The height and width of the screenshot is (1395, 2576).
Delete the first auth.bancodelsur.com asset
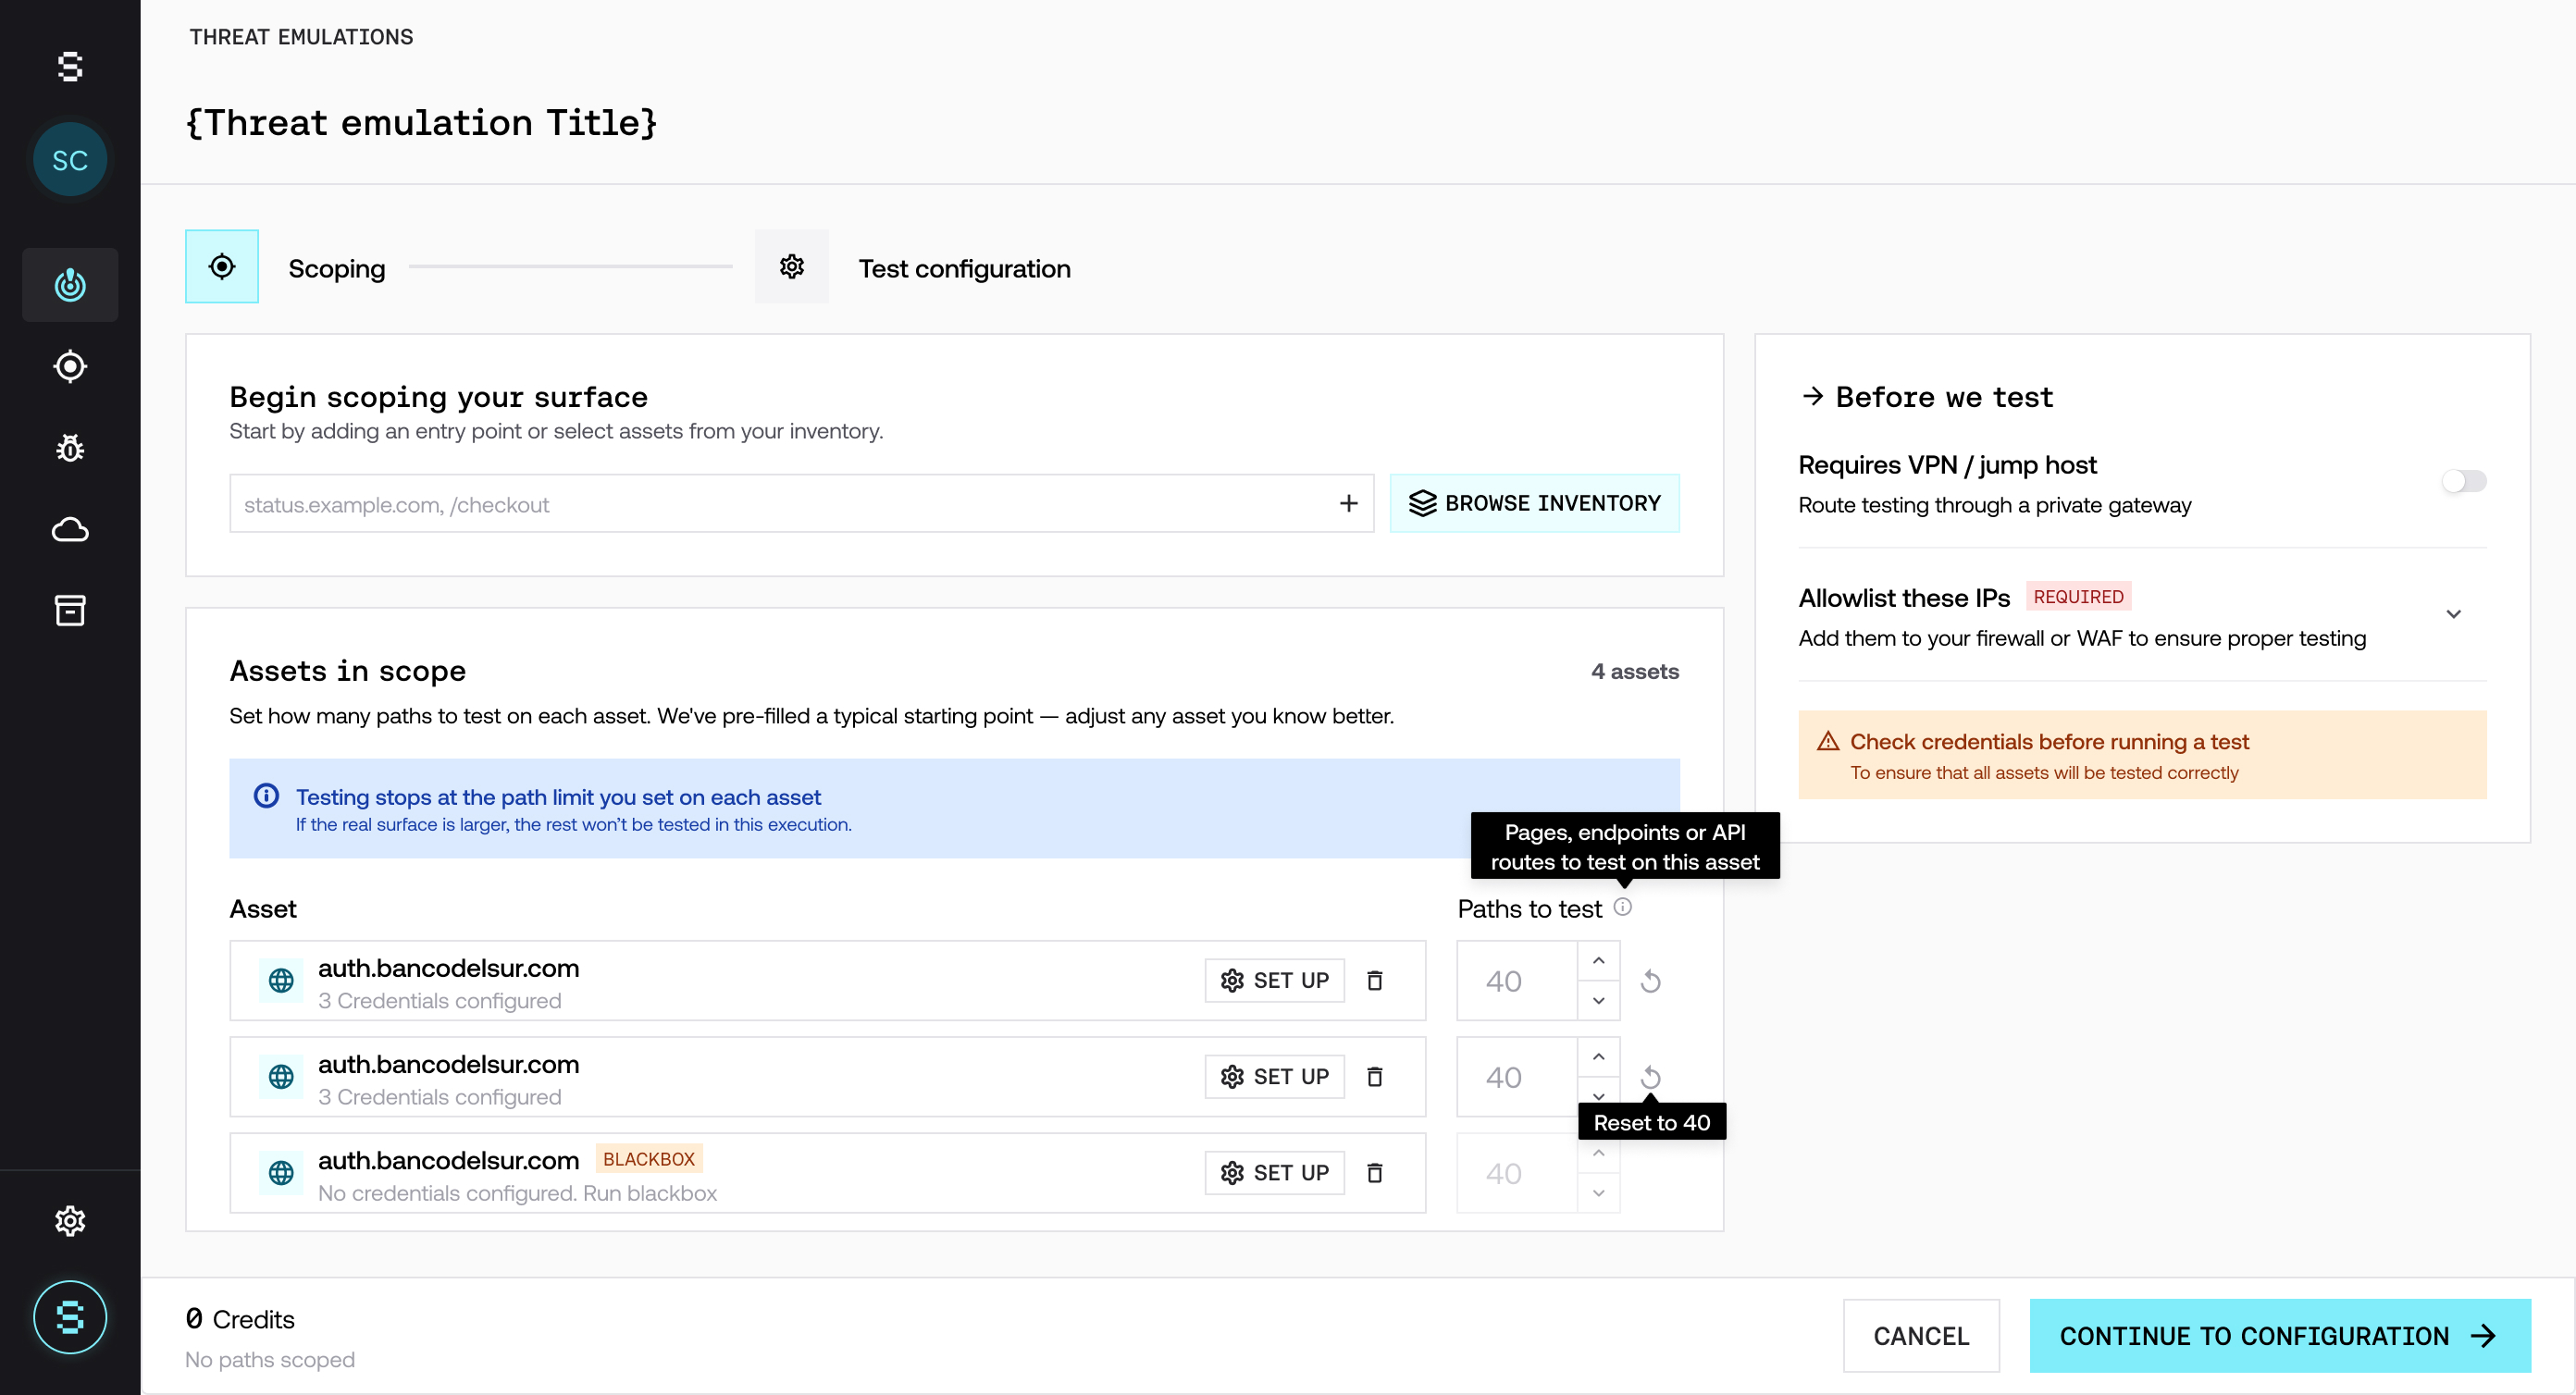click(1375, 980)
